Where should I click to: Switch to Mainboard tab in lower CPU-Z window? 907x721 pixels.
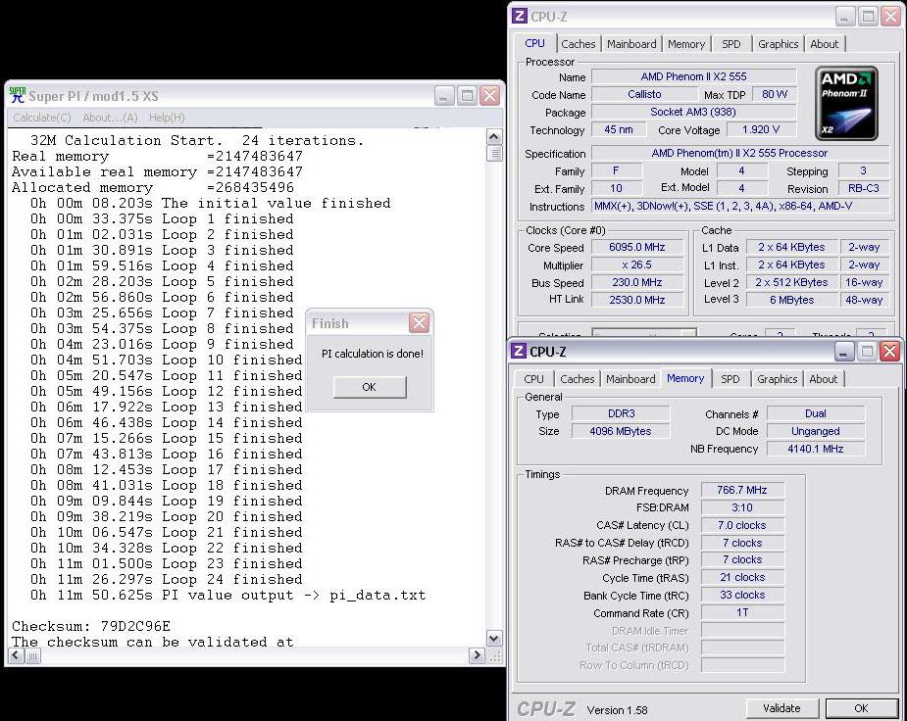click(630, 379)
